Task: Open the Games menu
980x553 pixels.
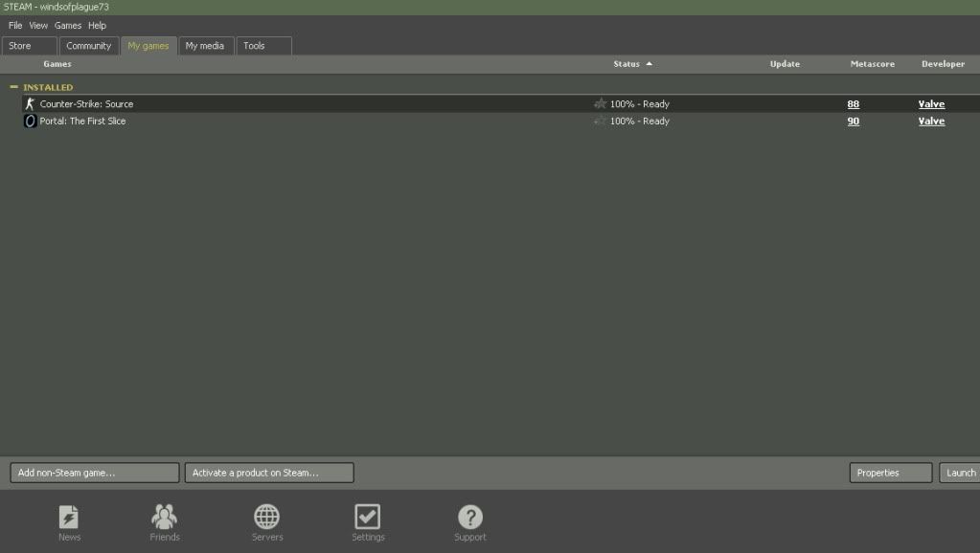Action: pyautogui.click(x=67, y=26)
